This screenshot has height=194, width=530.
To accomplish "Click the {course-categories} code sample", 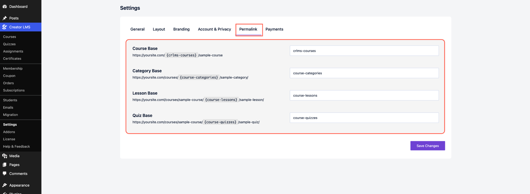I will pos(199,77).
